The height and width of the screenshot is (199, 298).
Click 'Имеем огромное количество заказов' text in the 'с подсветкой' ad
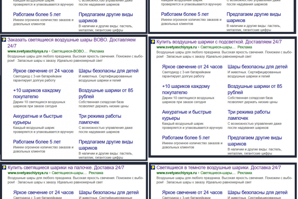tap(192, 145)
